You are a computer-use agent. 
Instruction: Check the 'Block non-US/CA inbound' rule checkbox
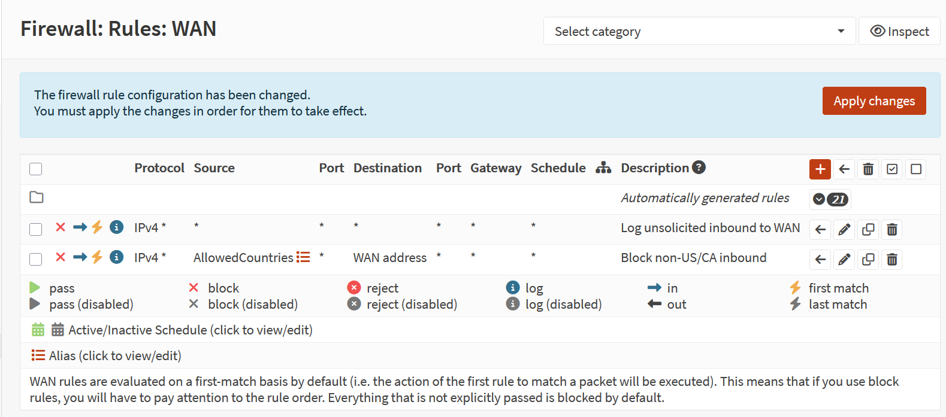[36, 259]
